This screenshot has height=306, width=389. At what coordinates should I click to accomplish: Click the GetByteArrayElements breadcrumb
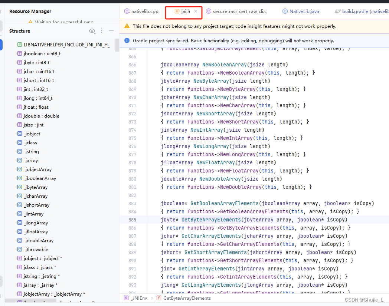[184, 298]
